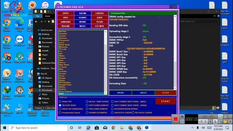Open Explorer recent locations dropdown
Viewport: 233px width, 131px height.
click(45, 22)
